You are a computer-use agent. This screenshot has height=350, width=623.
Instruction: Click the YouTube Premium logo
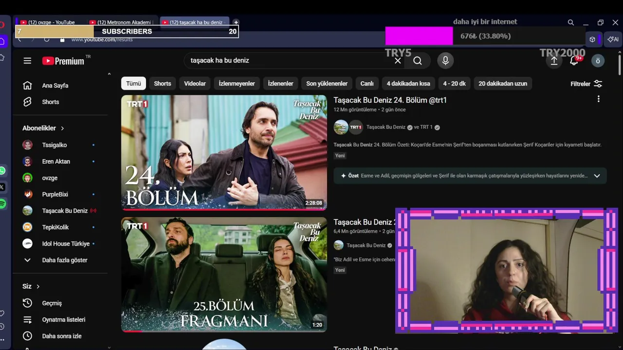63,61
